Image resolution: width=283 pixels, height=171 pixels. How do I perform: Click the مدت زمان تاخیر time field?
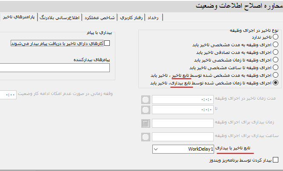point(183,99)
